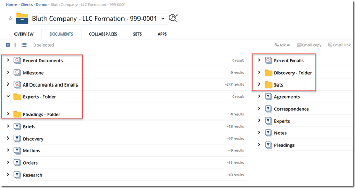Click the Discovery - Folder yellow icon
The image size is (355, 188).
tap(269, 73)
